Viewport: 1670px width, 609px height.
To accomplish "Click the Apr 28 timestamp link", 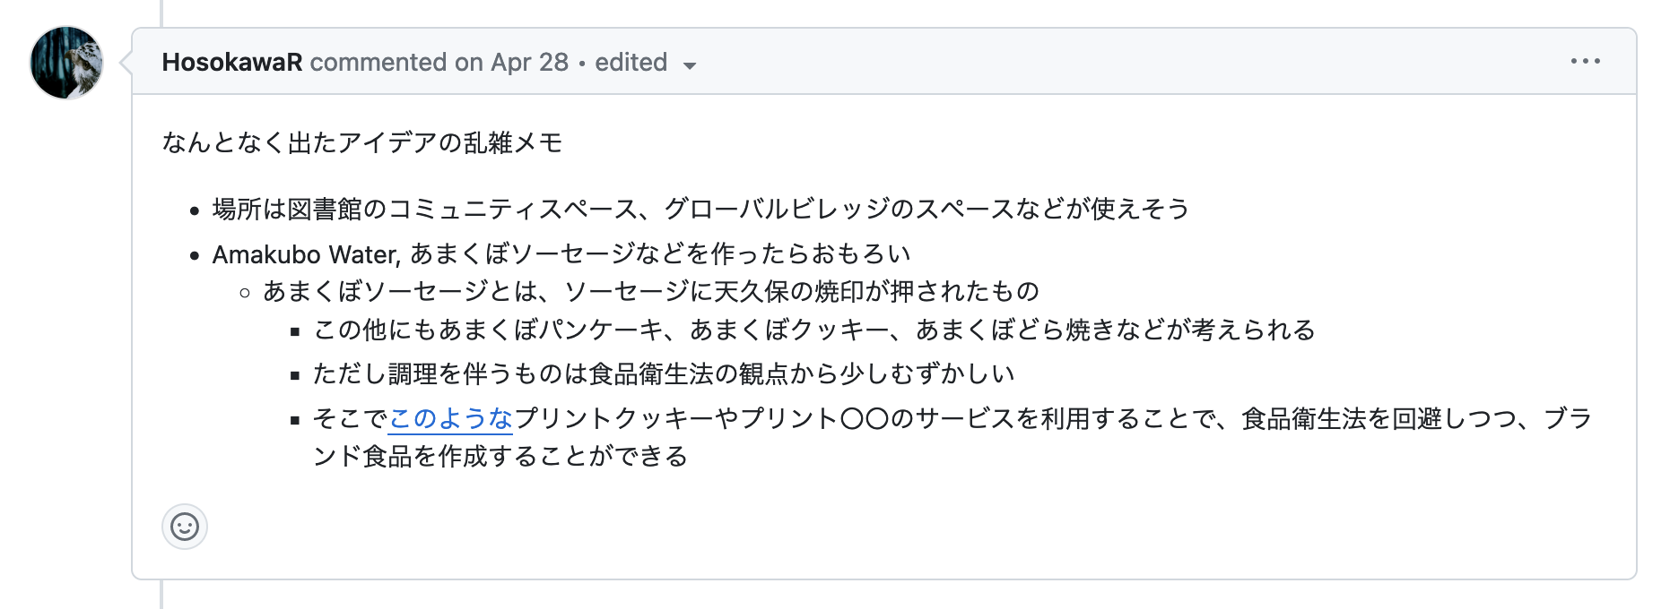I will point(528,62).
